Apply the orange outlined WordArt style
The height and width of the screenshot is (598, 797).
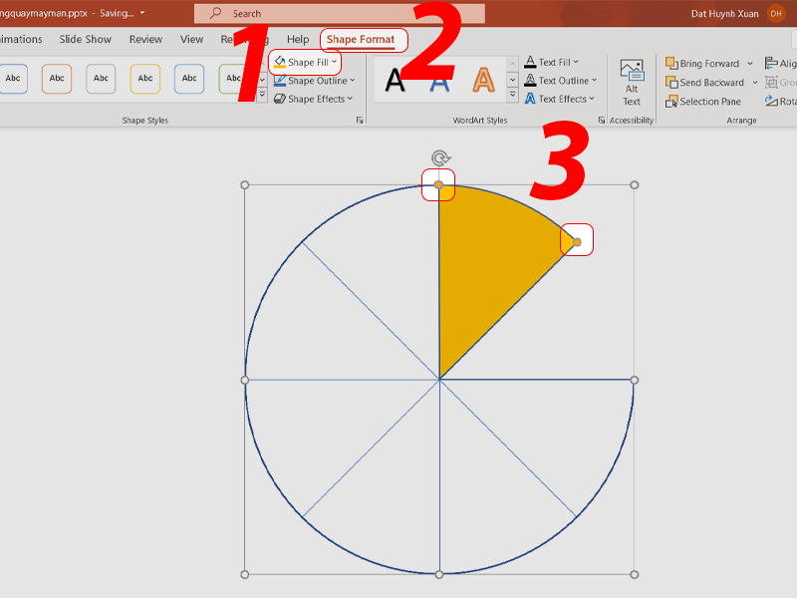483,81
